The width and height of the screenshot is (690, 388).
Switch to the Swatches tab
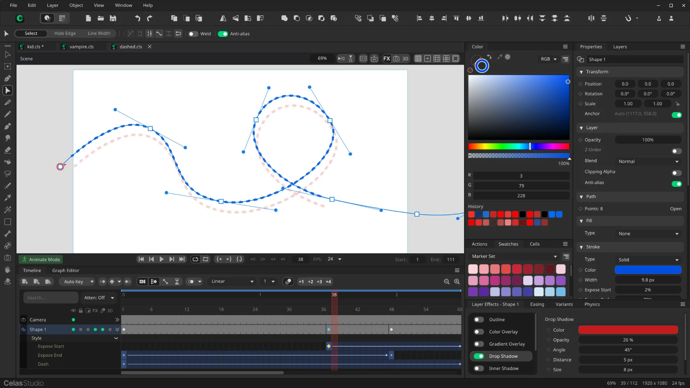(x=508, y=244)
